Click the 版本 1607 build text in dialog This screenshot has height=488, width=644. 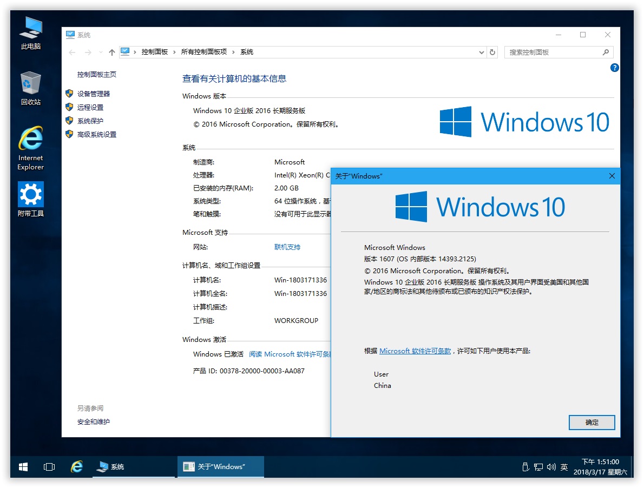420,259
